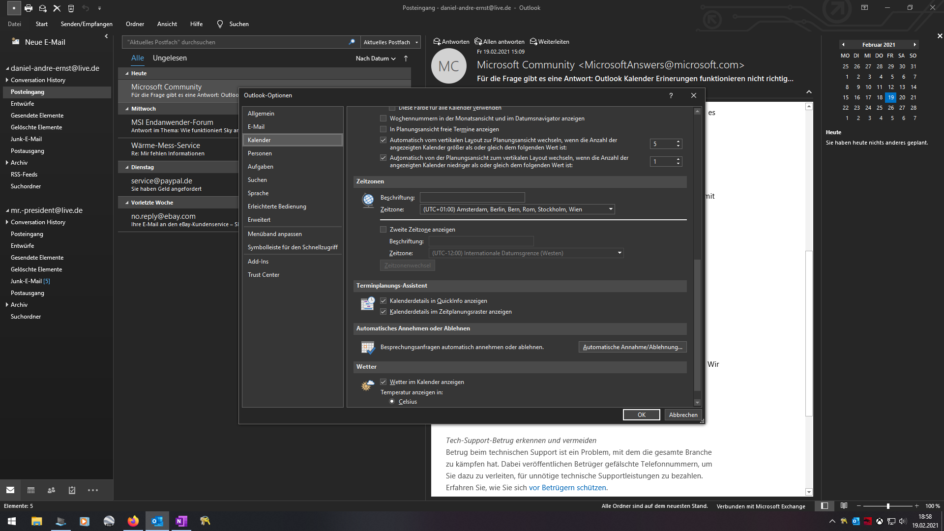Click the Send/Receive all folders icon
944x531 pixels.
click(43, 8)
